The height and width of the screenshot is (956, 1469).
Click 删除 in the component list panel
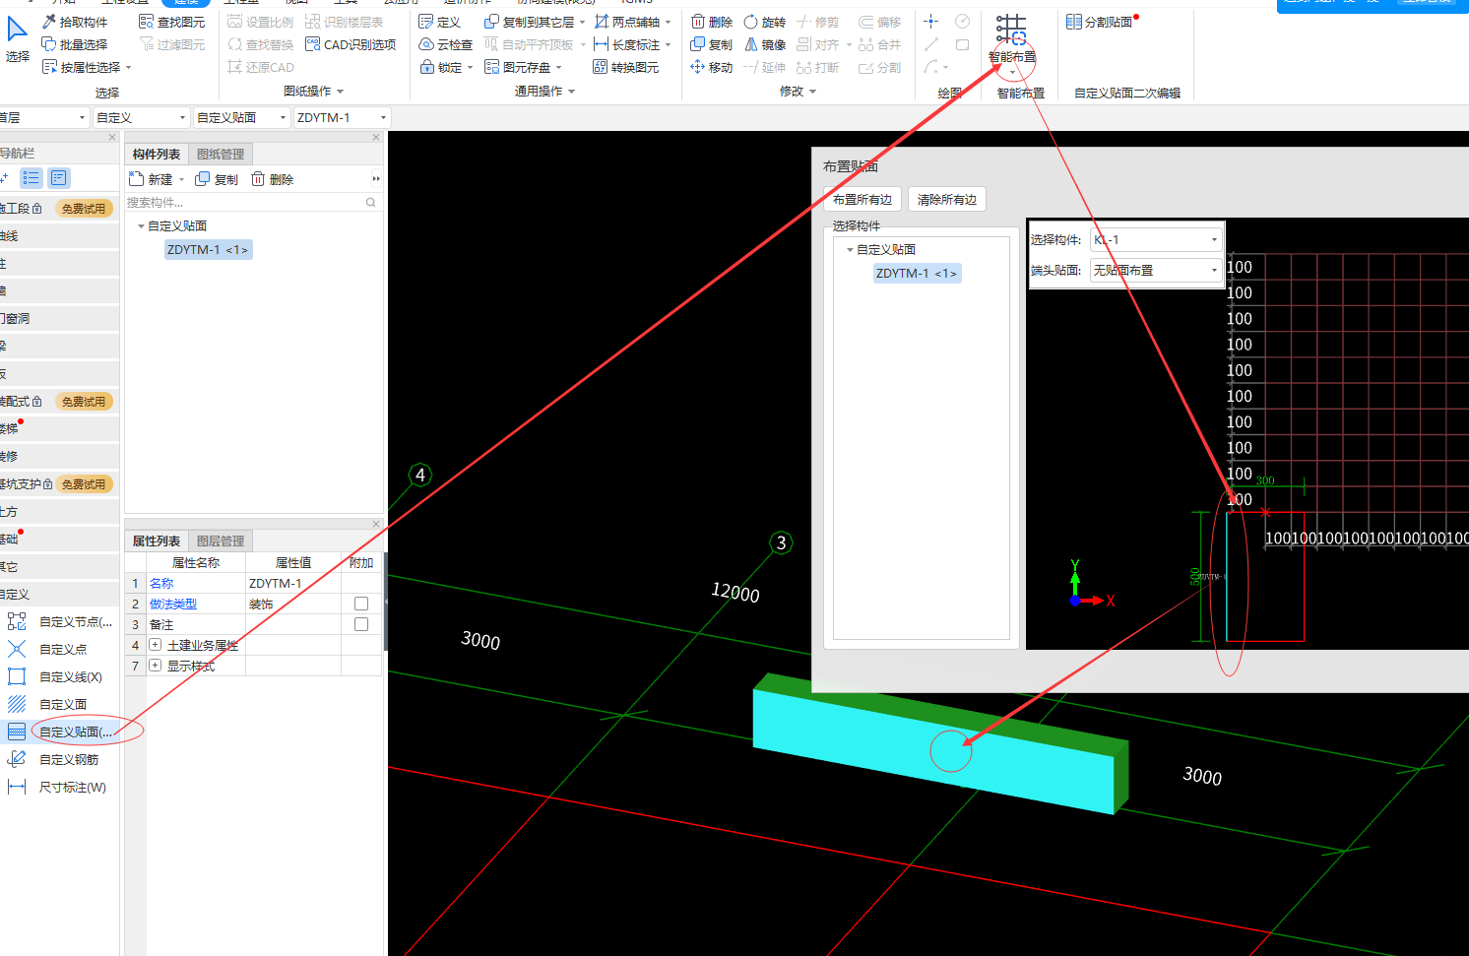pyautogui.click(x=272, y=179)
